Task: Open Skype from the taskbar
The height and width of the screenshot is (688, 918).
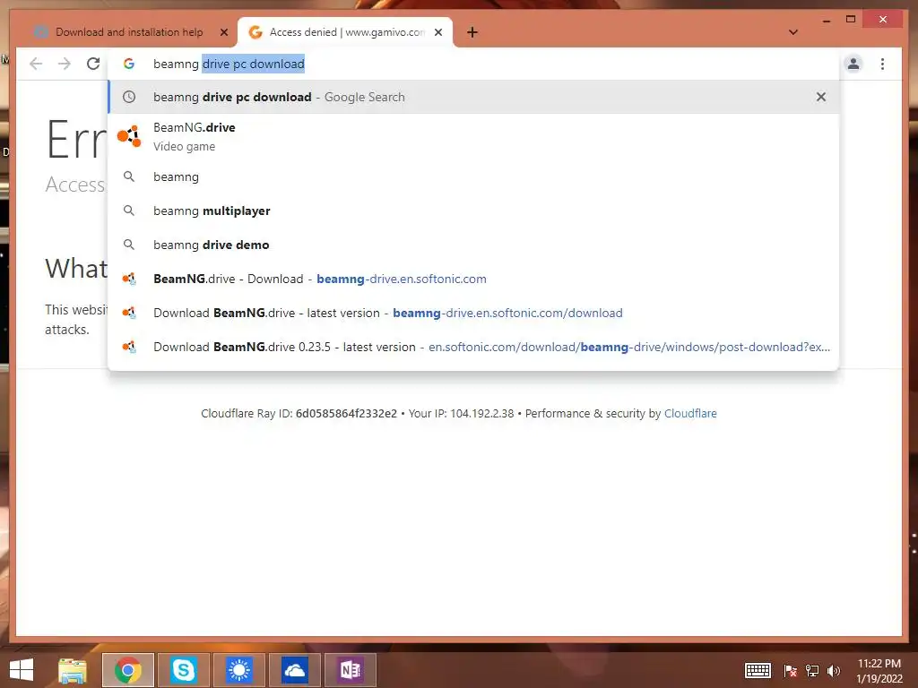Action: click(183, 670)
